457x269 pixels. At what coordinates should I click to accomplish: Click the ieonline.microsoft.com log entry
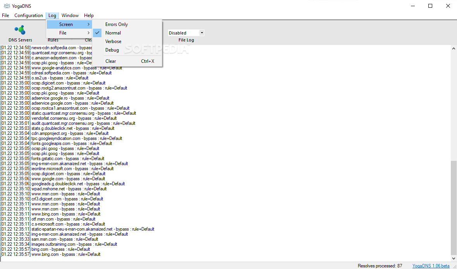(57, 168)
